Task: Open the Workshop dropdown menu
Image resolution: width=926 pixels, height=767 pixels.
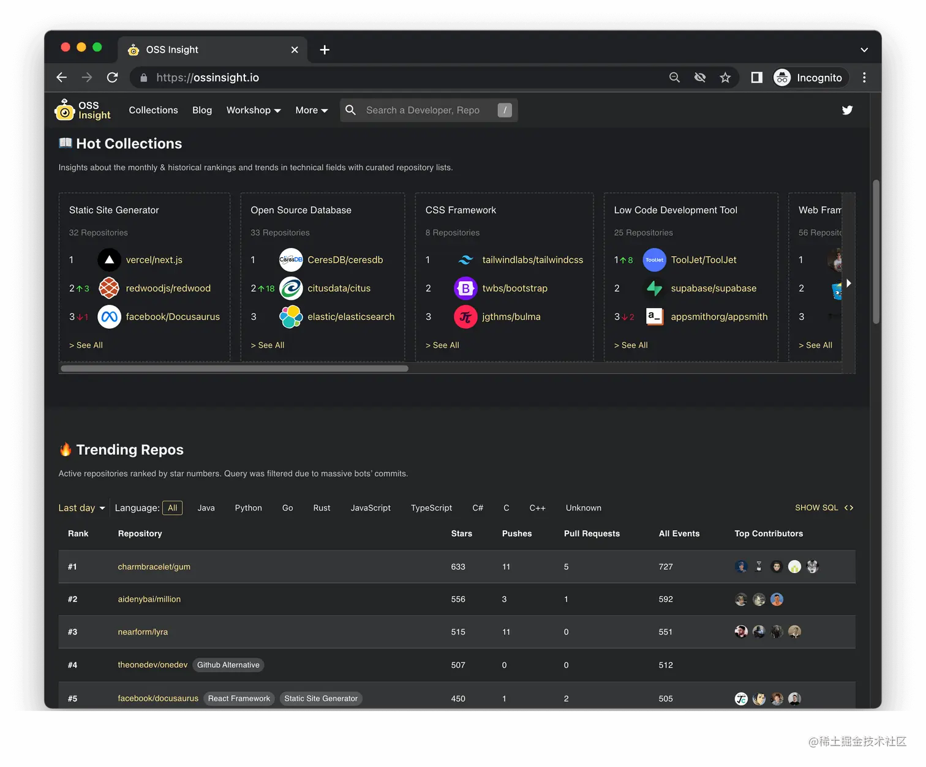Action: tap(253, 110)
